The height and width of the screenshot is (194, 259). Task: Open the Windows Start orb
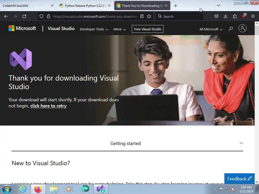point(7,189)
